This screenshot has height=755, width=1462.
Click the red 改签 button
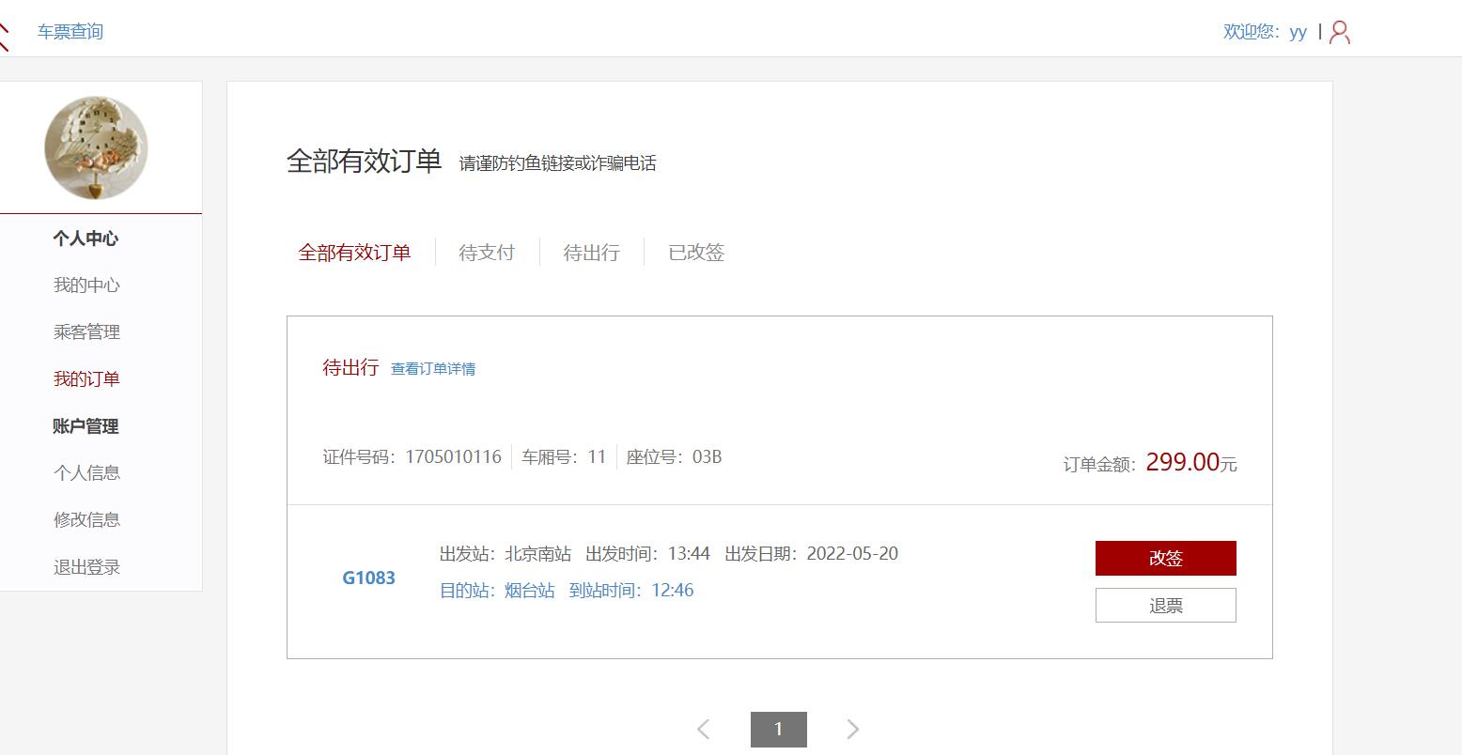1165,558
